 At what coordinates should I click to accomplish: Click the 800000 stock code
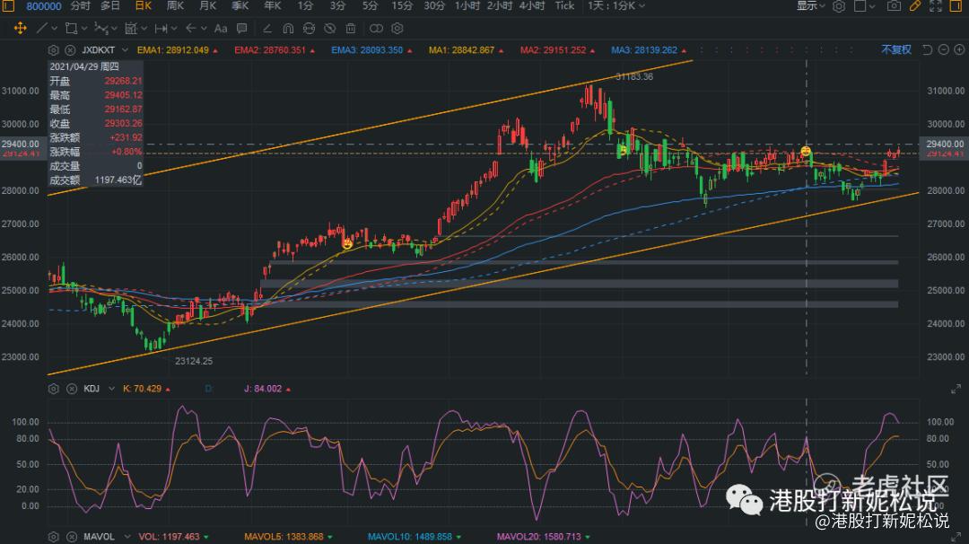(43, 5)
